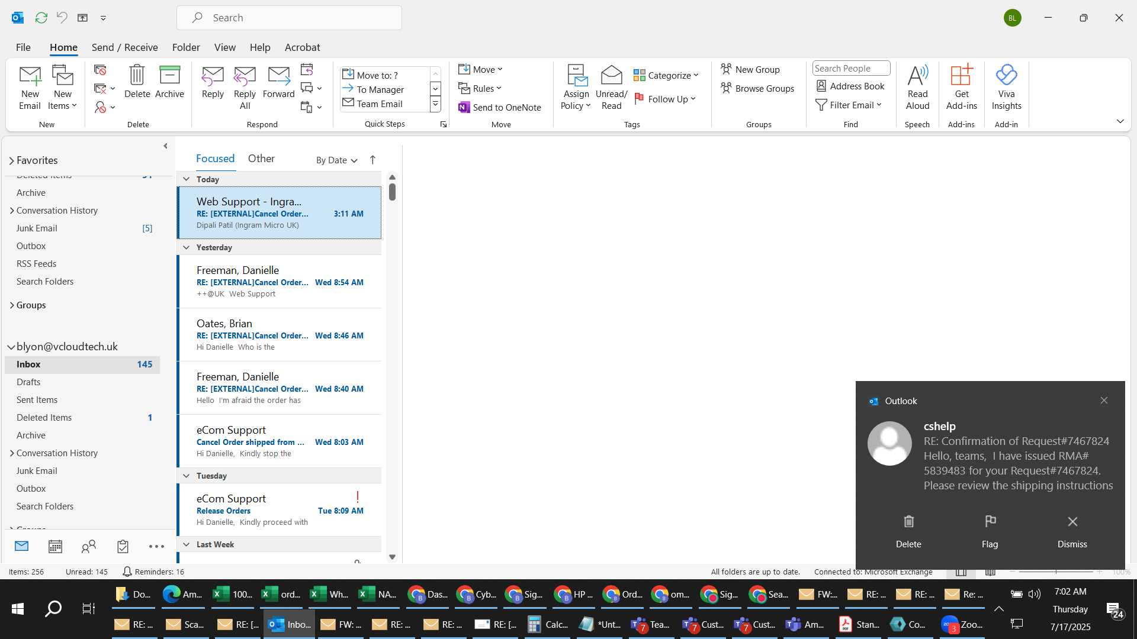Open Viva Insights add-in
Image resolution: width=1137 pixels, height=639 pixels.
[1006, 88]
